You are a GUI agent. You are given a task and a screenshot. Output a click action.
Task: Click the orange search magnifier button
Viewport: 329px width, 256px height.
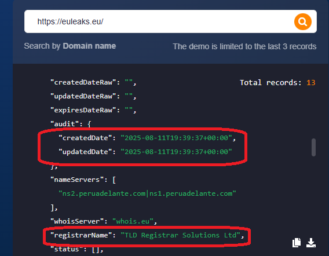[x=303, y=21]
